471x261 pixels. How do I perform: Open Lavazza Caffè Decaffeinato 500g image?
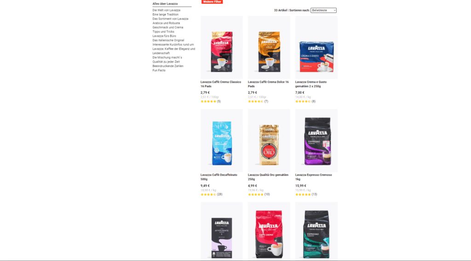222,140
